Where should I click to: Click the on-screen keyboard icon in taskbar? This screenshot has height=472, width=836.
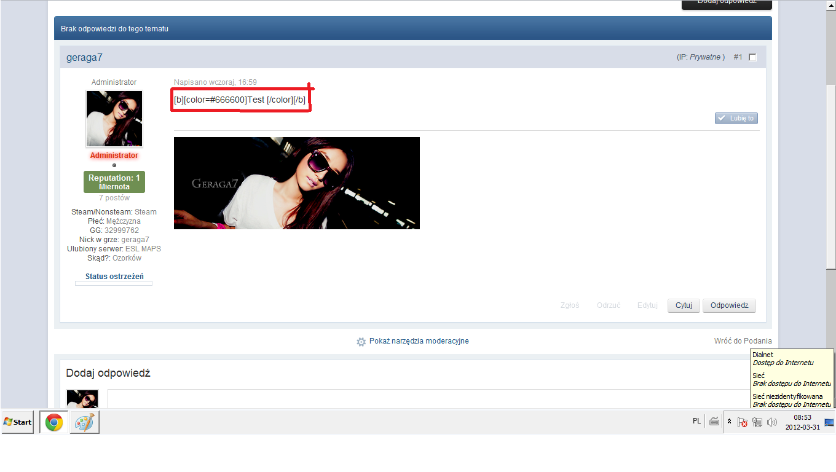714,422
